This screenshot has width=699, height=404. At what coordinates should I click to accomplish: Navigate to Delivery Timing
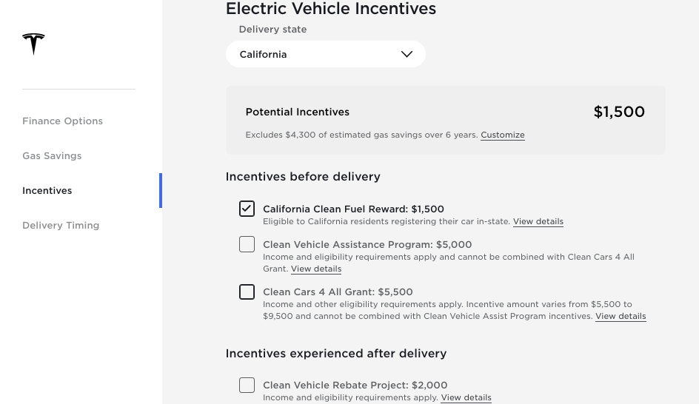tap(61, 226)
